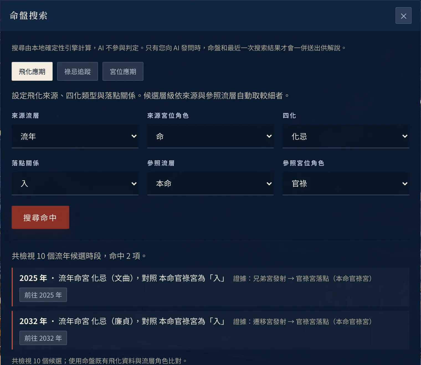Screen dimensions: 421x365
Task: Expand the 落點關係 dropdown showing 入
Action: 75,184
